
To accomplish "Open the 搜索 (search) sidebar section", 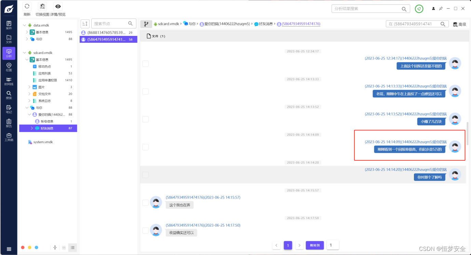I will pos(9,95).
